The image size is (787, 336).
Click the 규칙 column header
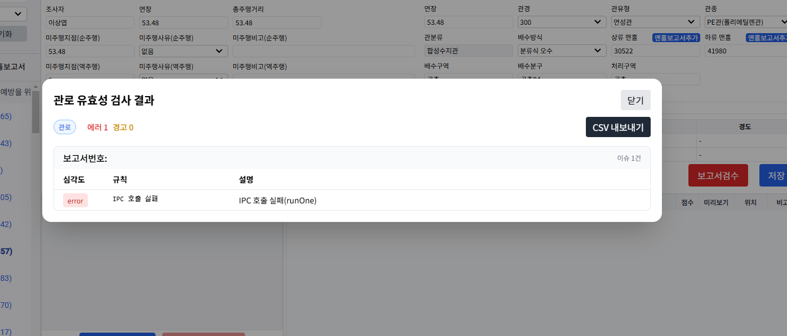[x=120, y=180]
